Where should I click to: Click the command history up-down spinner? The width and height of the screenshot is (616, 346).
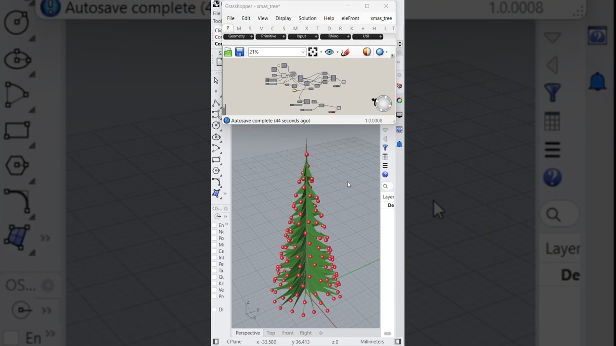(399, 44)
